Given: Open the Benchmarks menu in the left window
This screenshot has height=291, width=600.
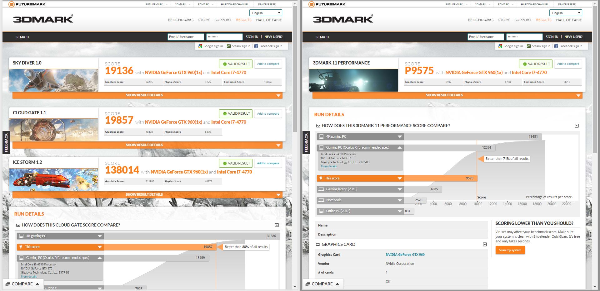Looking at the screenshot, I should 181,20.
